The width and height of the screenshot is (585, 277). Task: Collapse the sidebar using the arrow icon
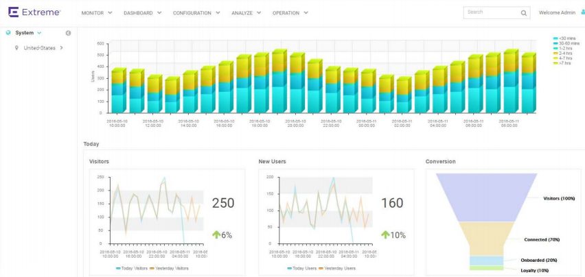(68, 33)
